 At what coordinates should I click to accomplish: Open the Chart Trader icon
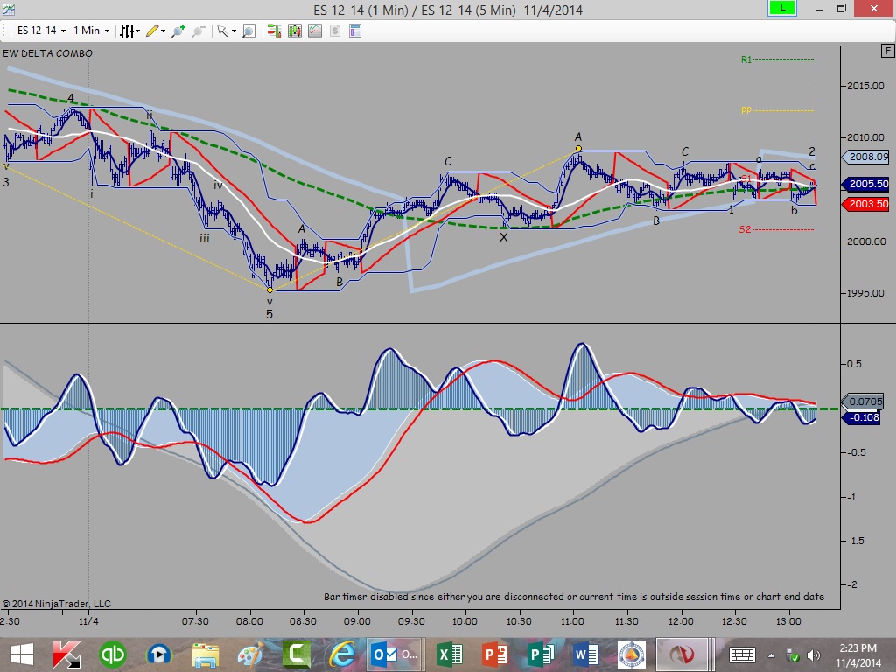click(x=274, y=31)
